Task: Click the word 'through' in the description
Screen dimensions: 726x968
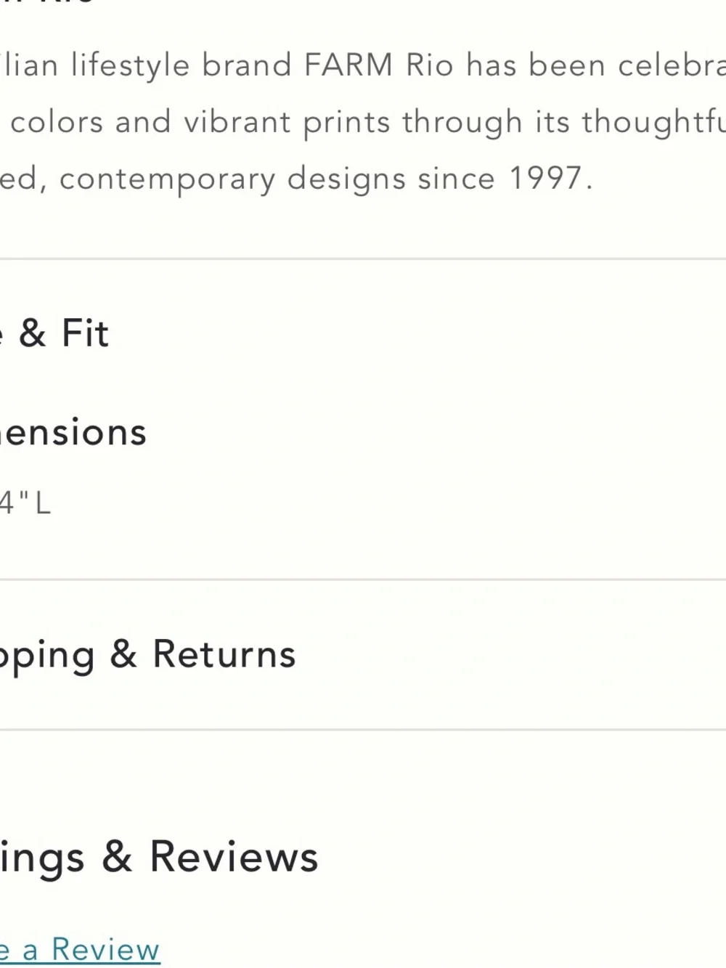Action: point(462,122)
